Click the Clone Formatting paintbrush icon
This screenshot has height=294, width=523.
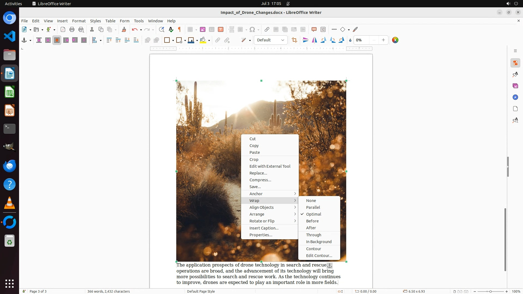click(x=124, y=29)
